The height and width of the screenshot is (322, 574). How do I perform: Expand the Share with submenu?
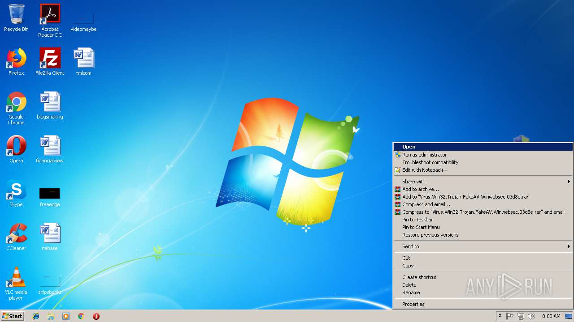(x=483, y=182)
